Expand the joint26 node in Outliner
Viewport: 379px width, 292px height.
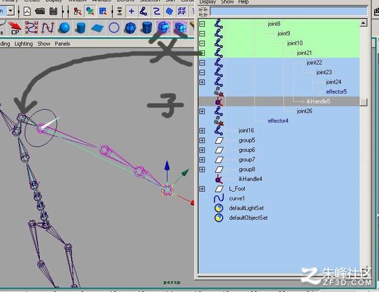(202, 111)
